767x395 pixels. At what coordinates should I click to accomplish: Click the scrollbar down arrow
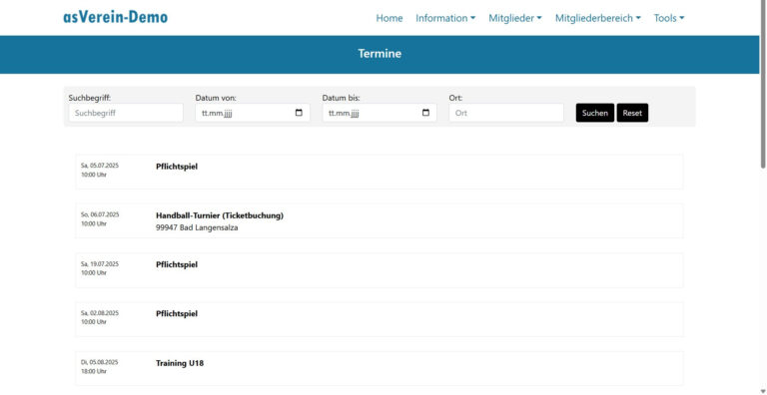[x=763, y=391]
